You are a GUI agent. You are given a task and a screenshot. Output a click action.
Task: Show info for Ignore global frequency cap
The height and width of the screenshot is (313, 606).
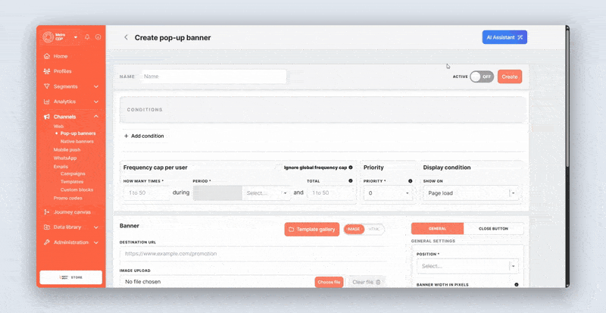point(351,167)
